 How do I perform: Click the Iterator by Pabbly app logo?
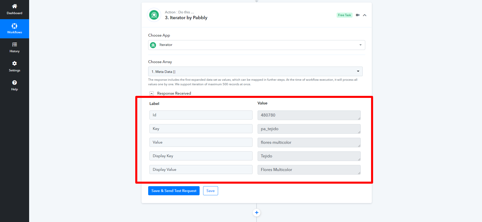(154, 15)
